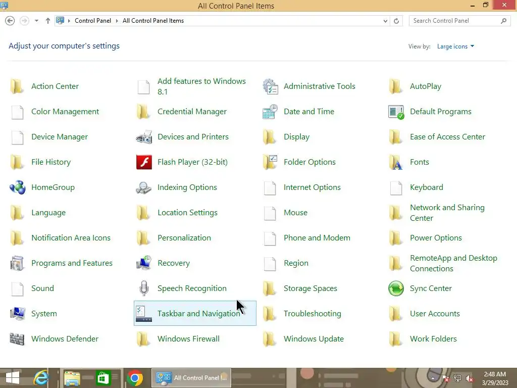Click the Devices and Printers icon
This screenshot has height=388, width=517.
click(144, 137)
